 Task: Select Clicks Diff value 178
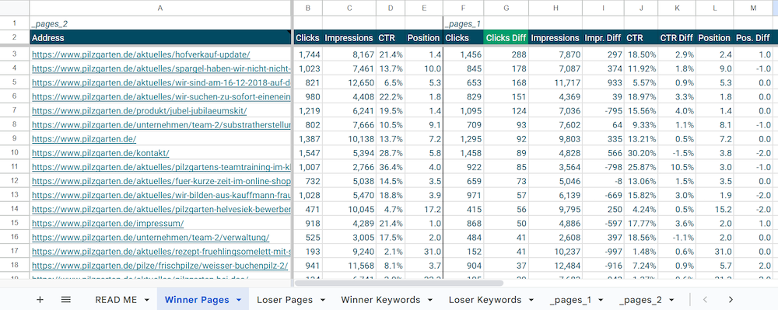506,69
